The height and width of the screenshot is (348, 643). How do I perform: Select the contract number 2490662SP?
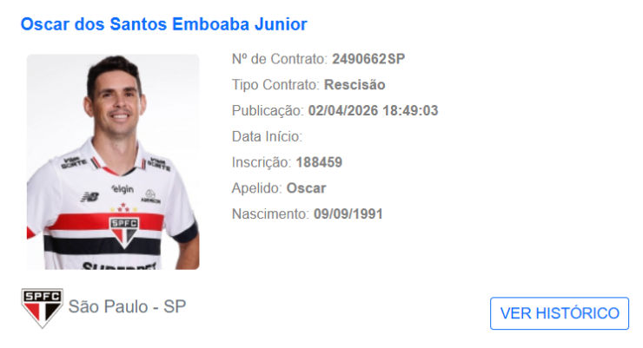pos(368,59)
